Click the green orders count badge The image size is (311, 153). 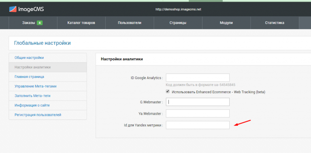click(x=39, y=23)
